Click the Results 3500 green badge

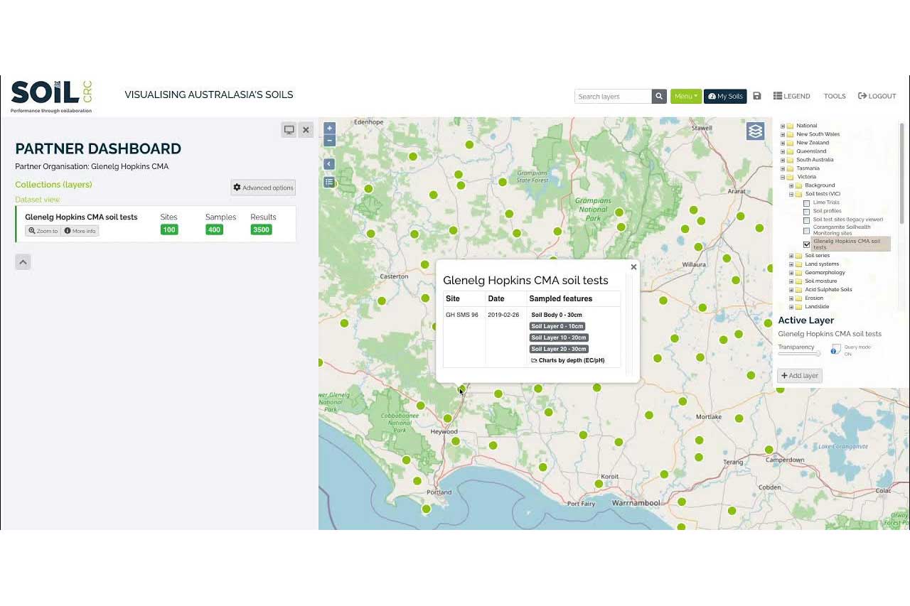click(261, 229)
